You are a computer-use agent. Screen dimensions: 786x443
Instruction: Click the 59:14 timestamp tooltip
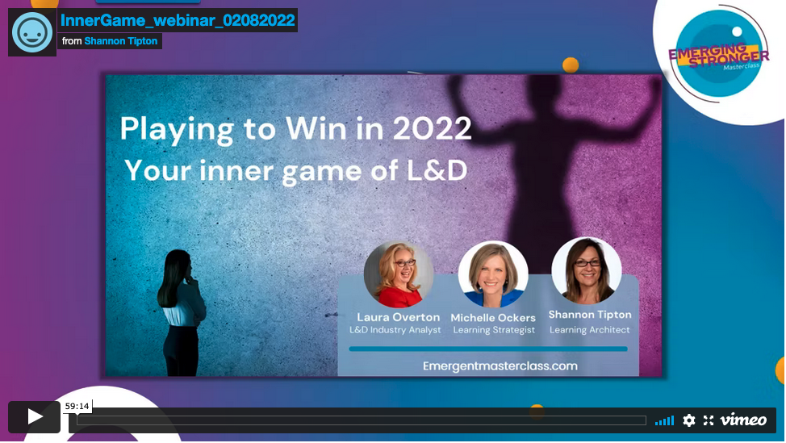77,407
